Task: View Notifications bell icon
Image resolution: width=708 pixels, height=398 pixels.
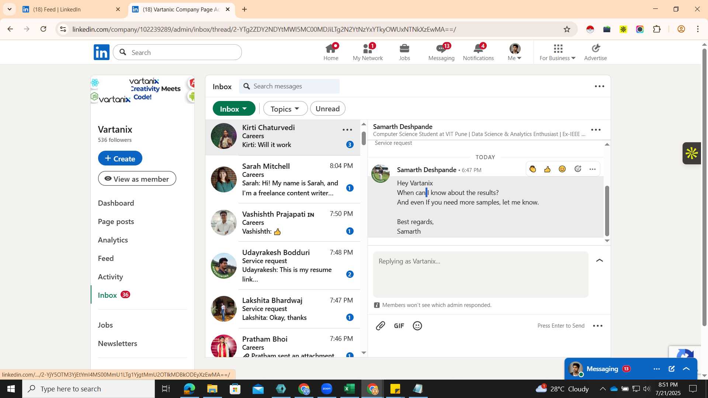Action: coord(478,52)
